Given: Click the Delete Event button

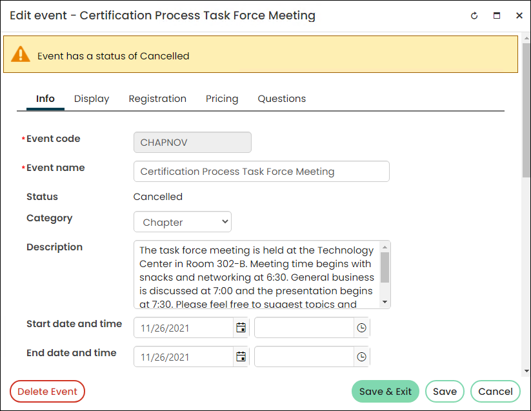Looking at the screenshot, I should (47, 392).
